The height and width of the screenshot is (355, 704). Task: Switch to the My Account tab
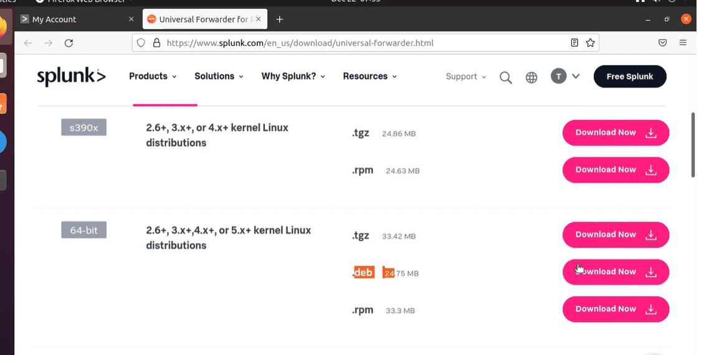(x=78, y=19)
